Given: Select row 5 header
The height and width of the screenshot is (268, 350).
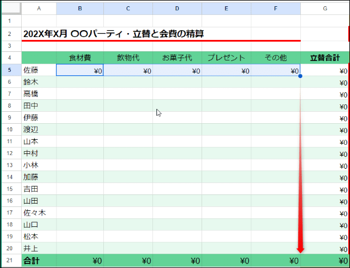Looking at the screenshot, I should coord(9,70).
